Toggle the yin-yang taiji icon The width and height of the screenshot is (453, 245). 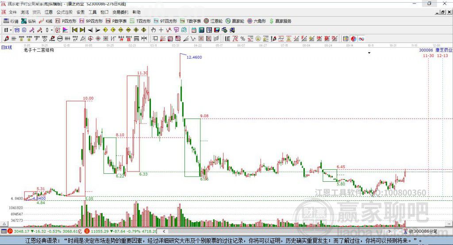point(353,39)
